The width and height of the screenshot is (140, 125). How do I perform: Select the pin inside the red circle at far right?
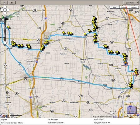tap(136, 73)
